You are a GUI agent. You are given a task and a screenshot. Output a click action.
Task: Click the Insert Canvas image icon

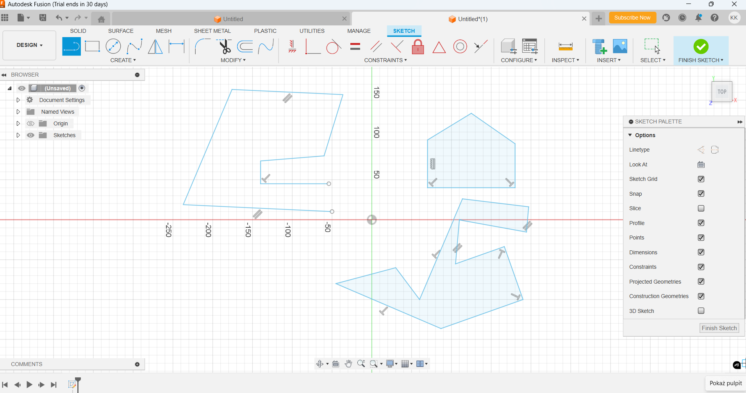(x=620, y=46)
